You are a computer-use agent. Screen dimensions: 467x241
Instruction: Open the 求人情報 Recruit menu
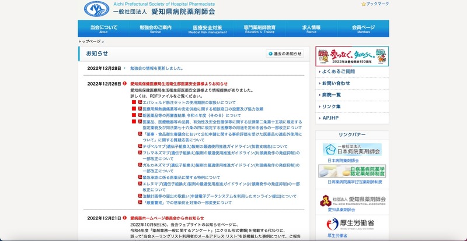click(311, 29)
